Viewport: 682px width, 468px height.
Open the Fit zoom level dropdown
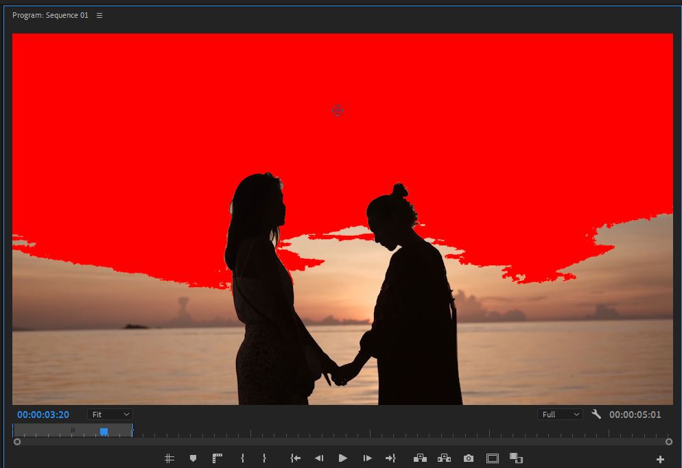tap(110, 414)
